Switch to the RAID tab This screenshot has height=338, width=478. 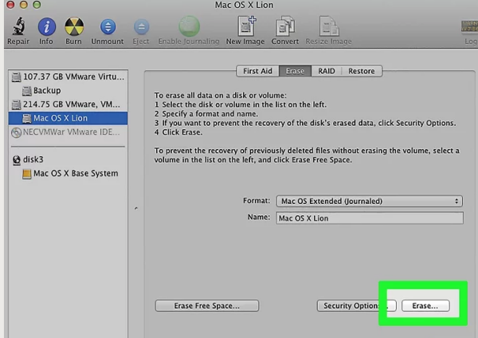(327, 71)
